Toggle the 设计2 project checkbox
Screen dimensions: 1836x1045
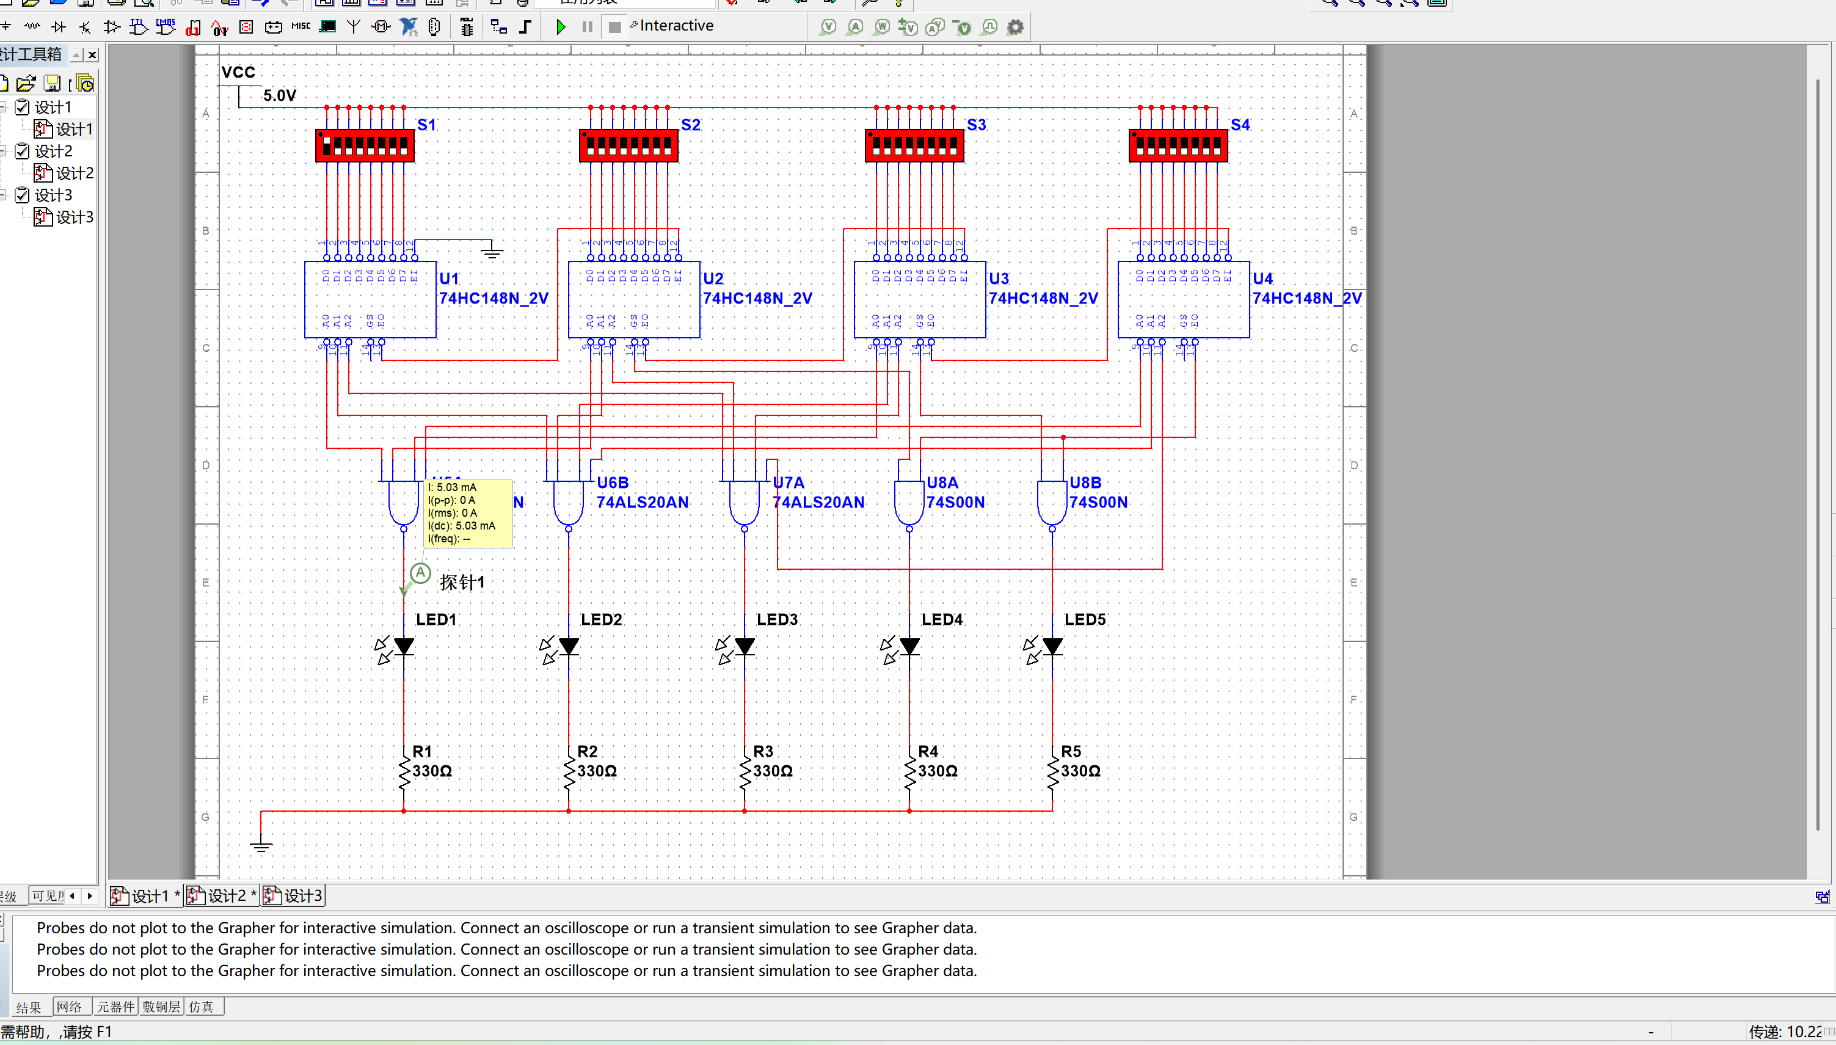point(22,151)
